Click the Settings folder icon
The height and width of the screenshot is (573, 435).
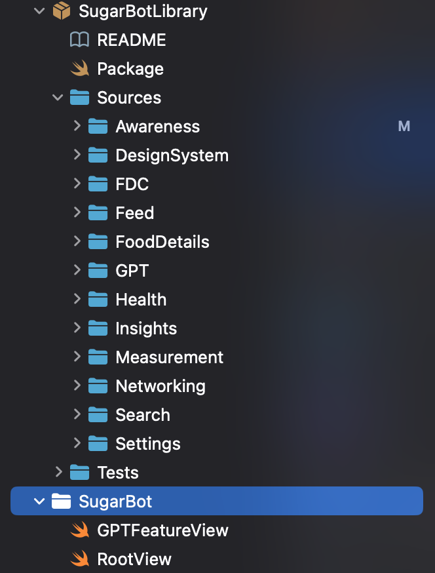click(x=98, y=444)
